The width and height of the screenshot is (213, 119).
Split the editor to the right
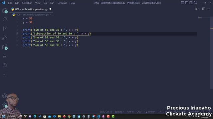[x=204, y=9]
